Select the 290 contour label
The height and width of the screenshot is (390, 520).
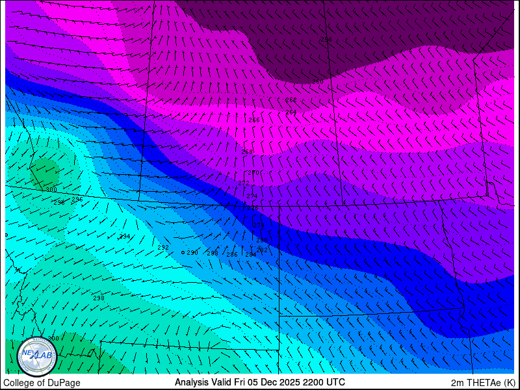192,253
